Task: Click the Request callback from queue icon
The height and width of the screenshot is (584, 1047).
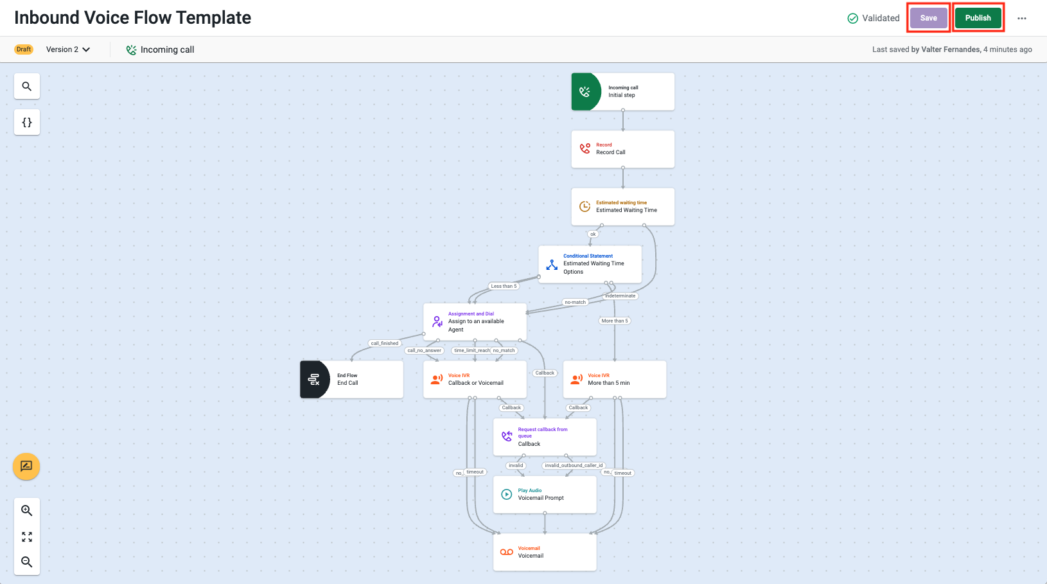Action: (x=507, y=436)
